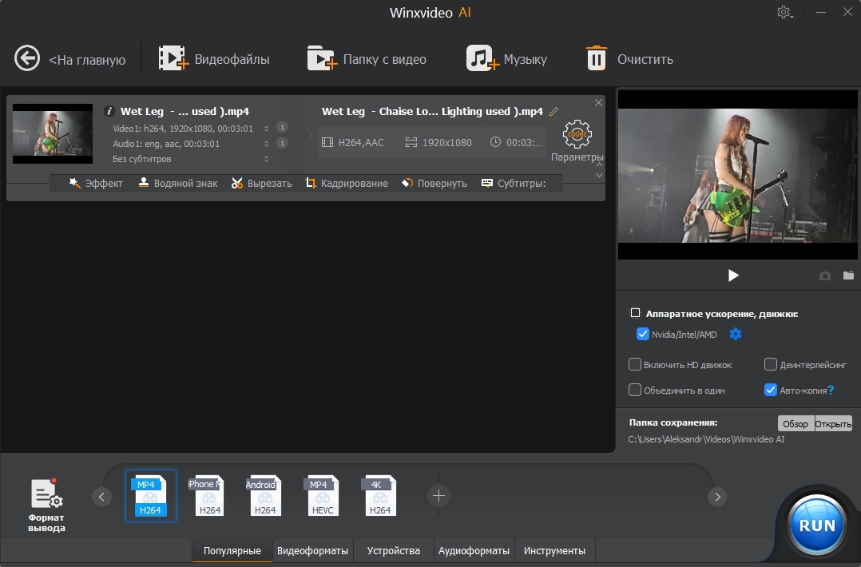Rename output file with the pencil icon
This screenshot has height=567, width=861.
553,112
